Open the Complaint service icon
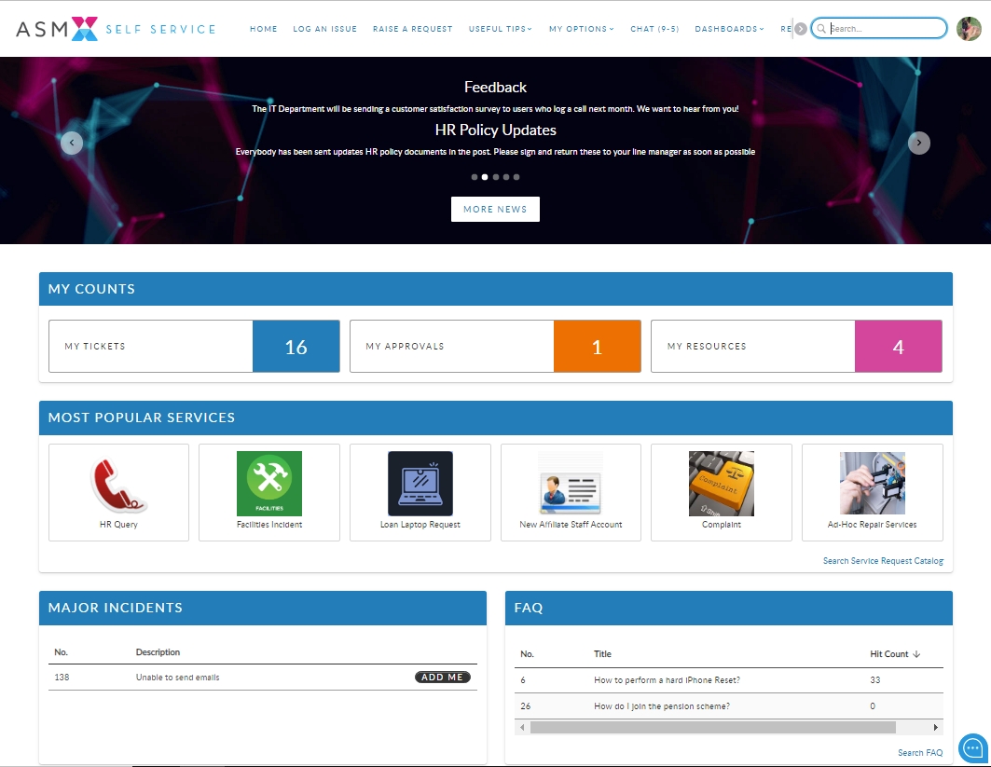 tap(721, 484)
